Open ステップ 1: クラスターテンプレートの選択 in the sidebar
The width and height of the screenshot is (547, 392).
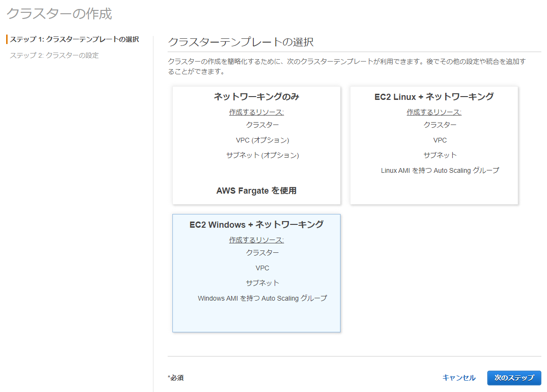point(74,39)
